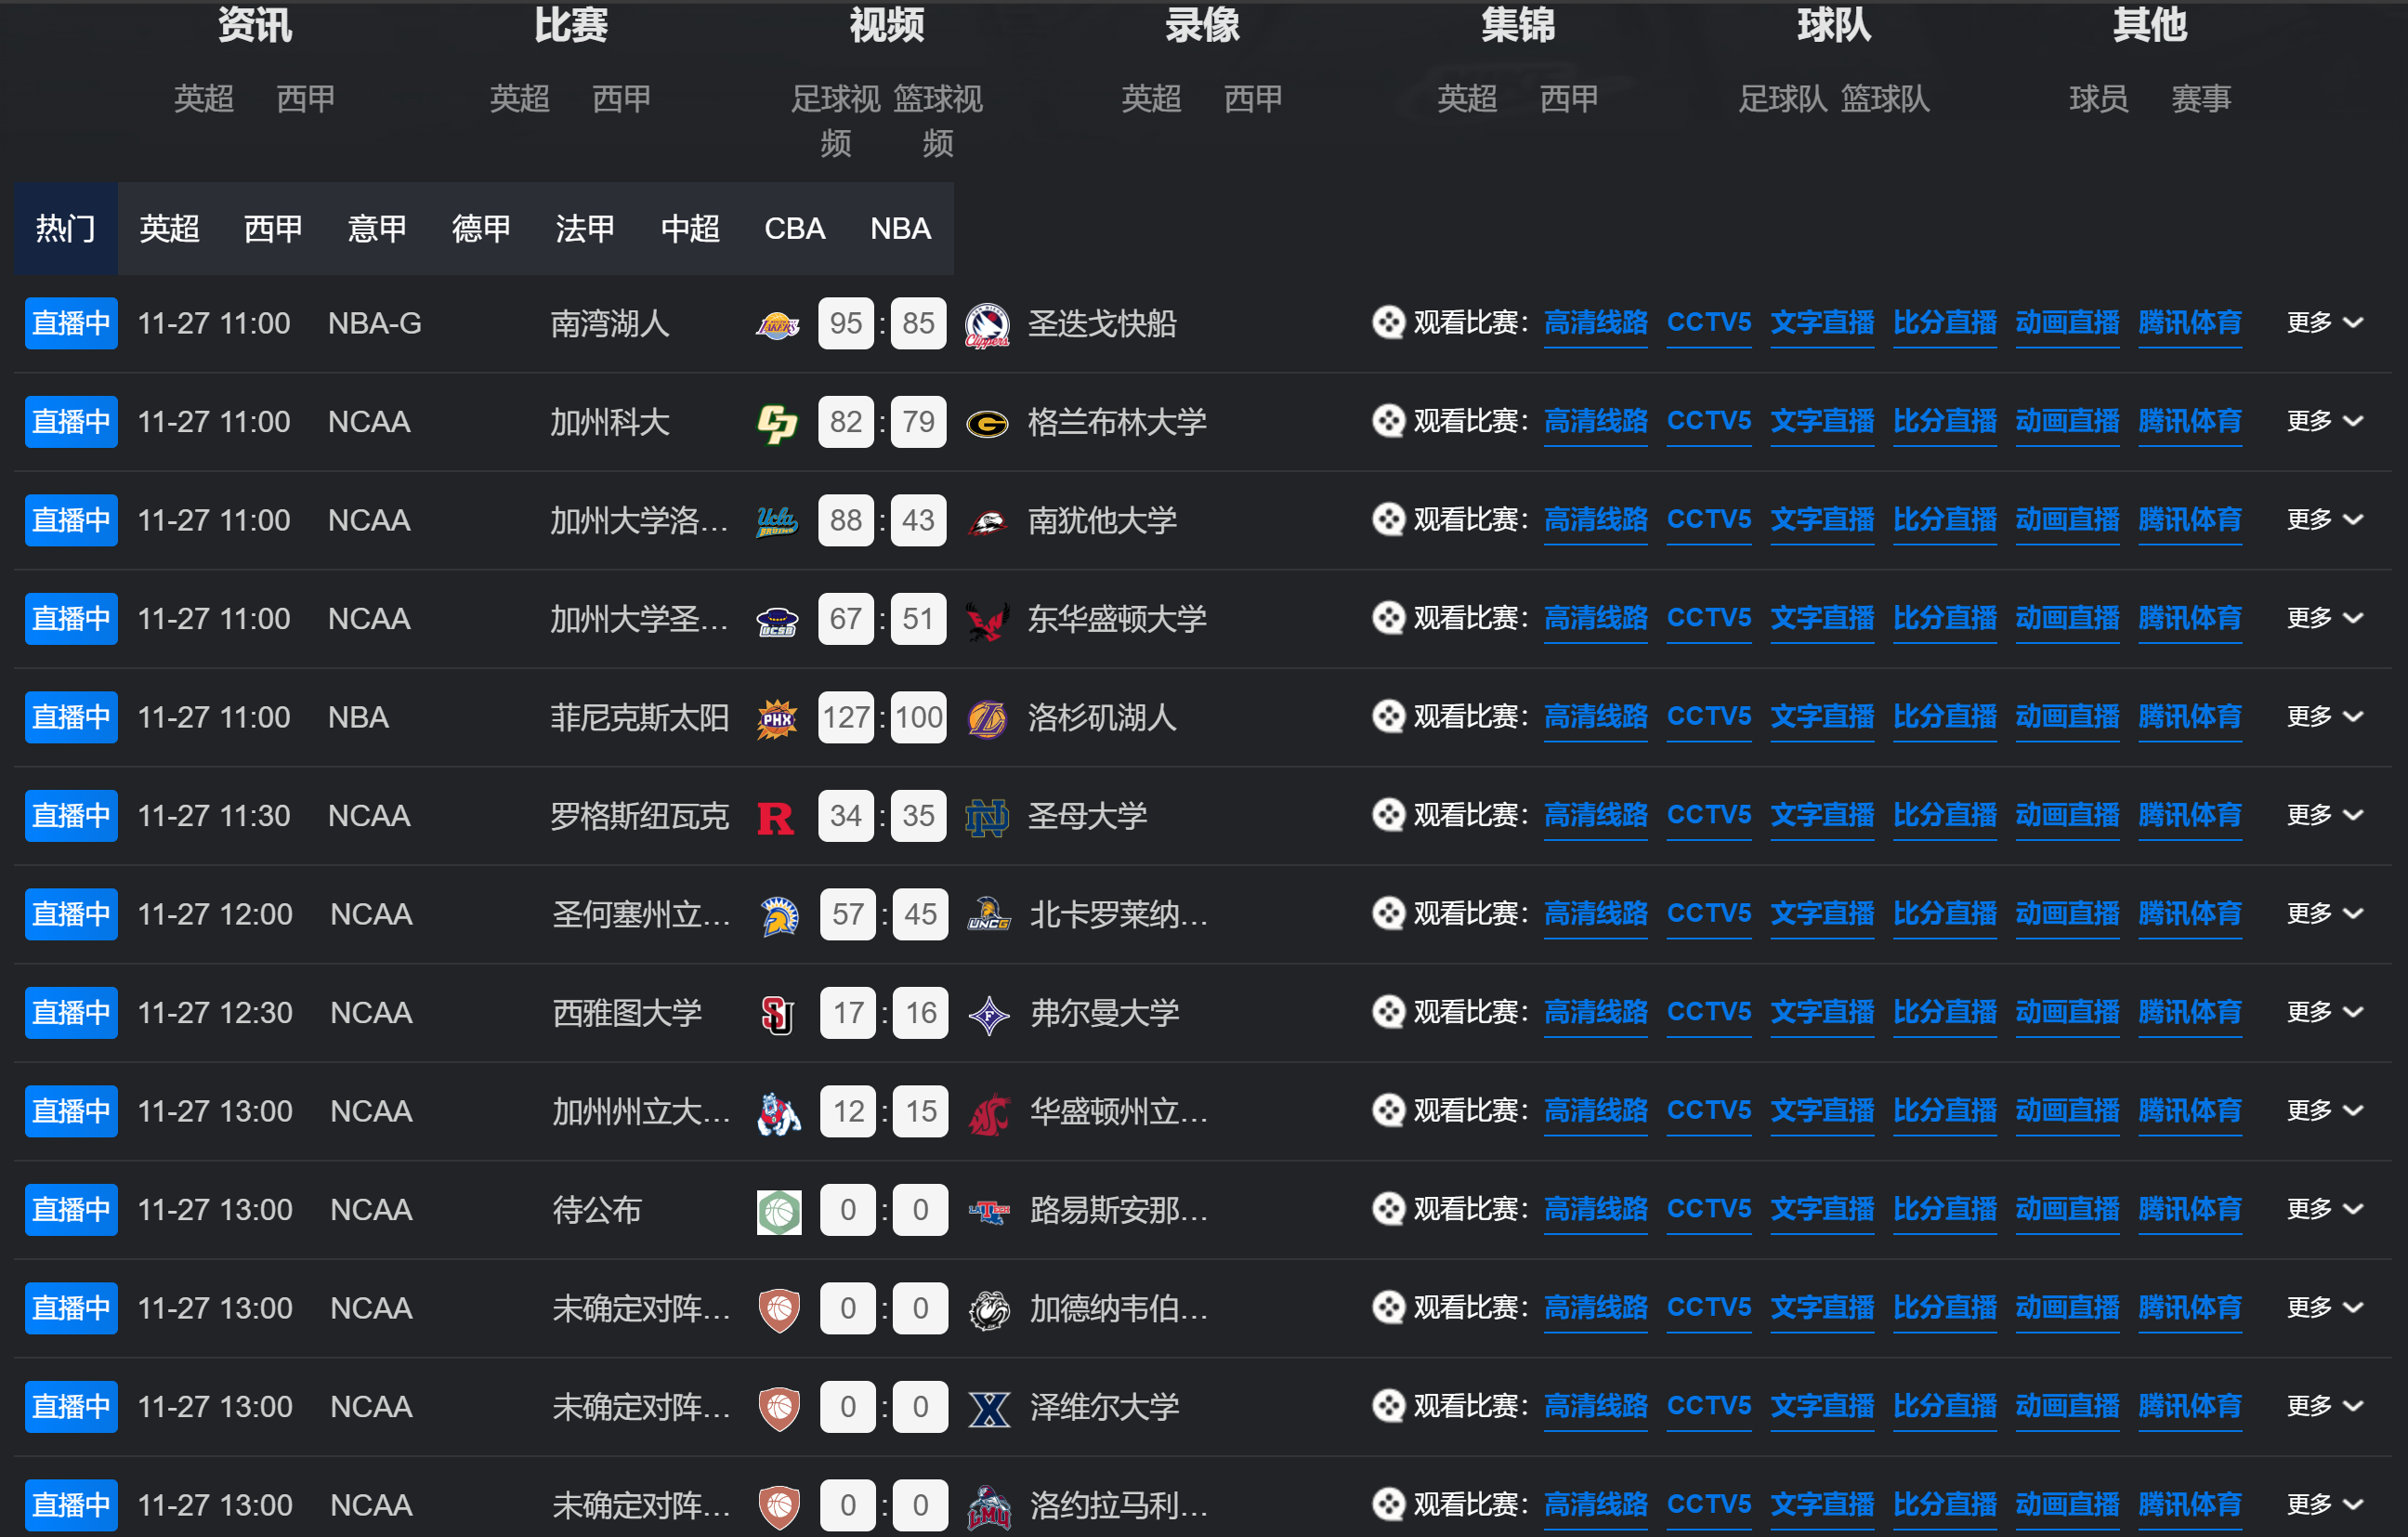Click the Grambling University logo

[x=987, y=422]
